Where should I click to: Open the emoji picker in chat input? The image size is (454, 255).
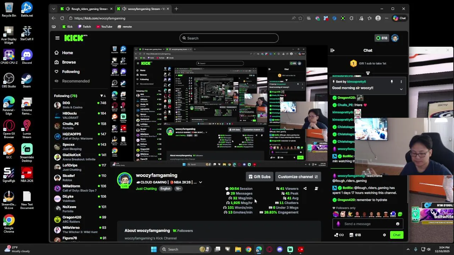point(398,224)
